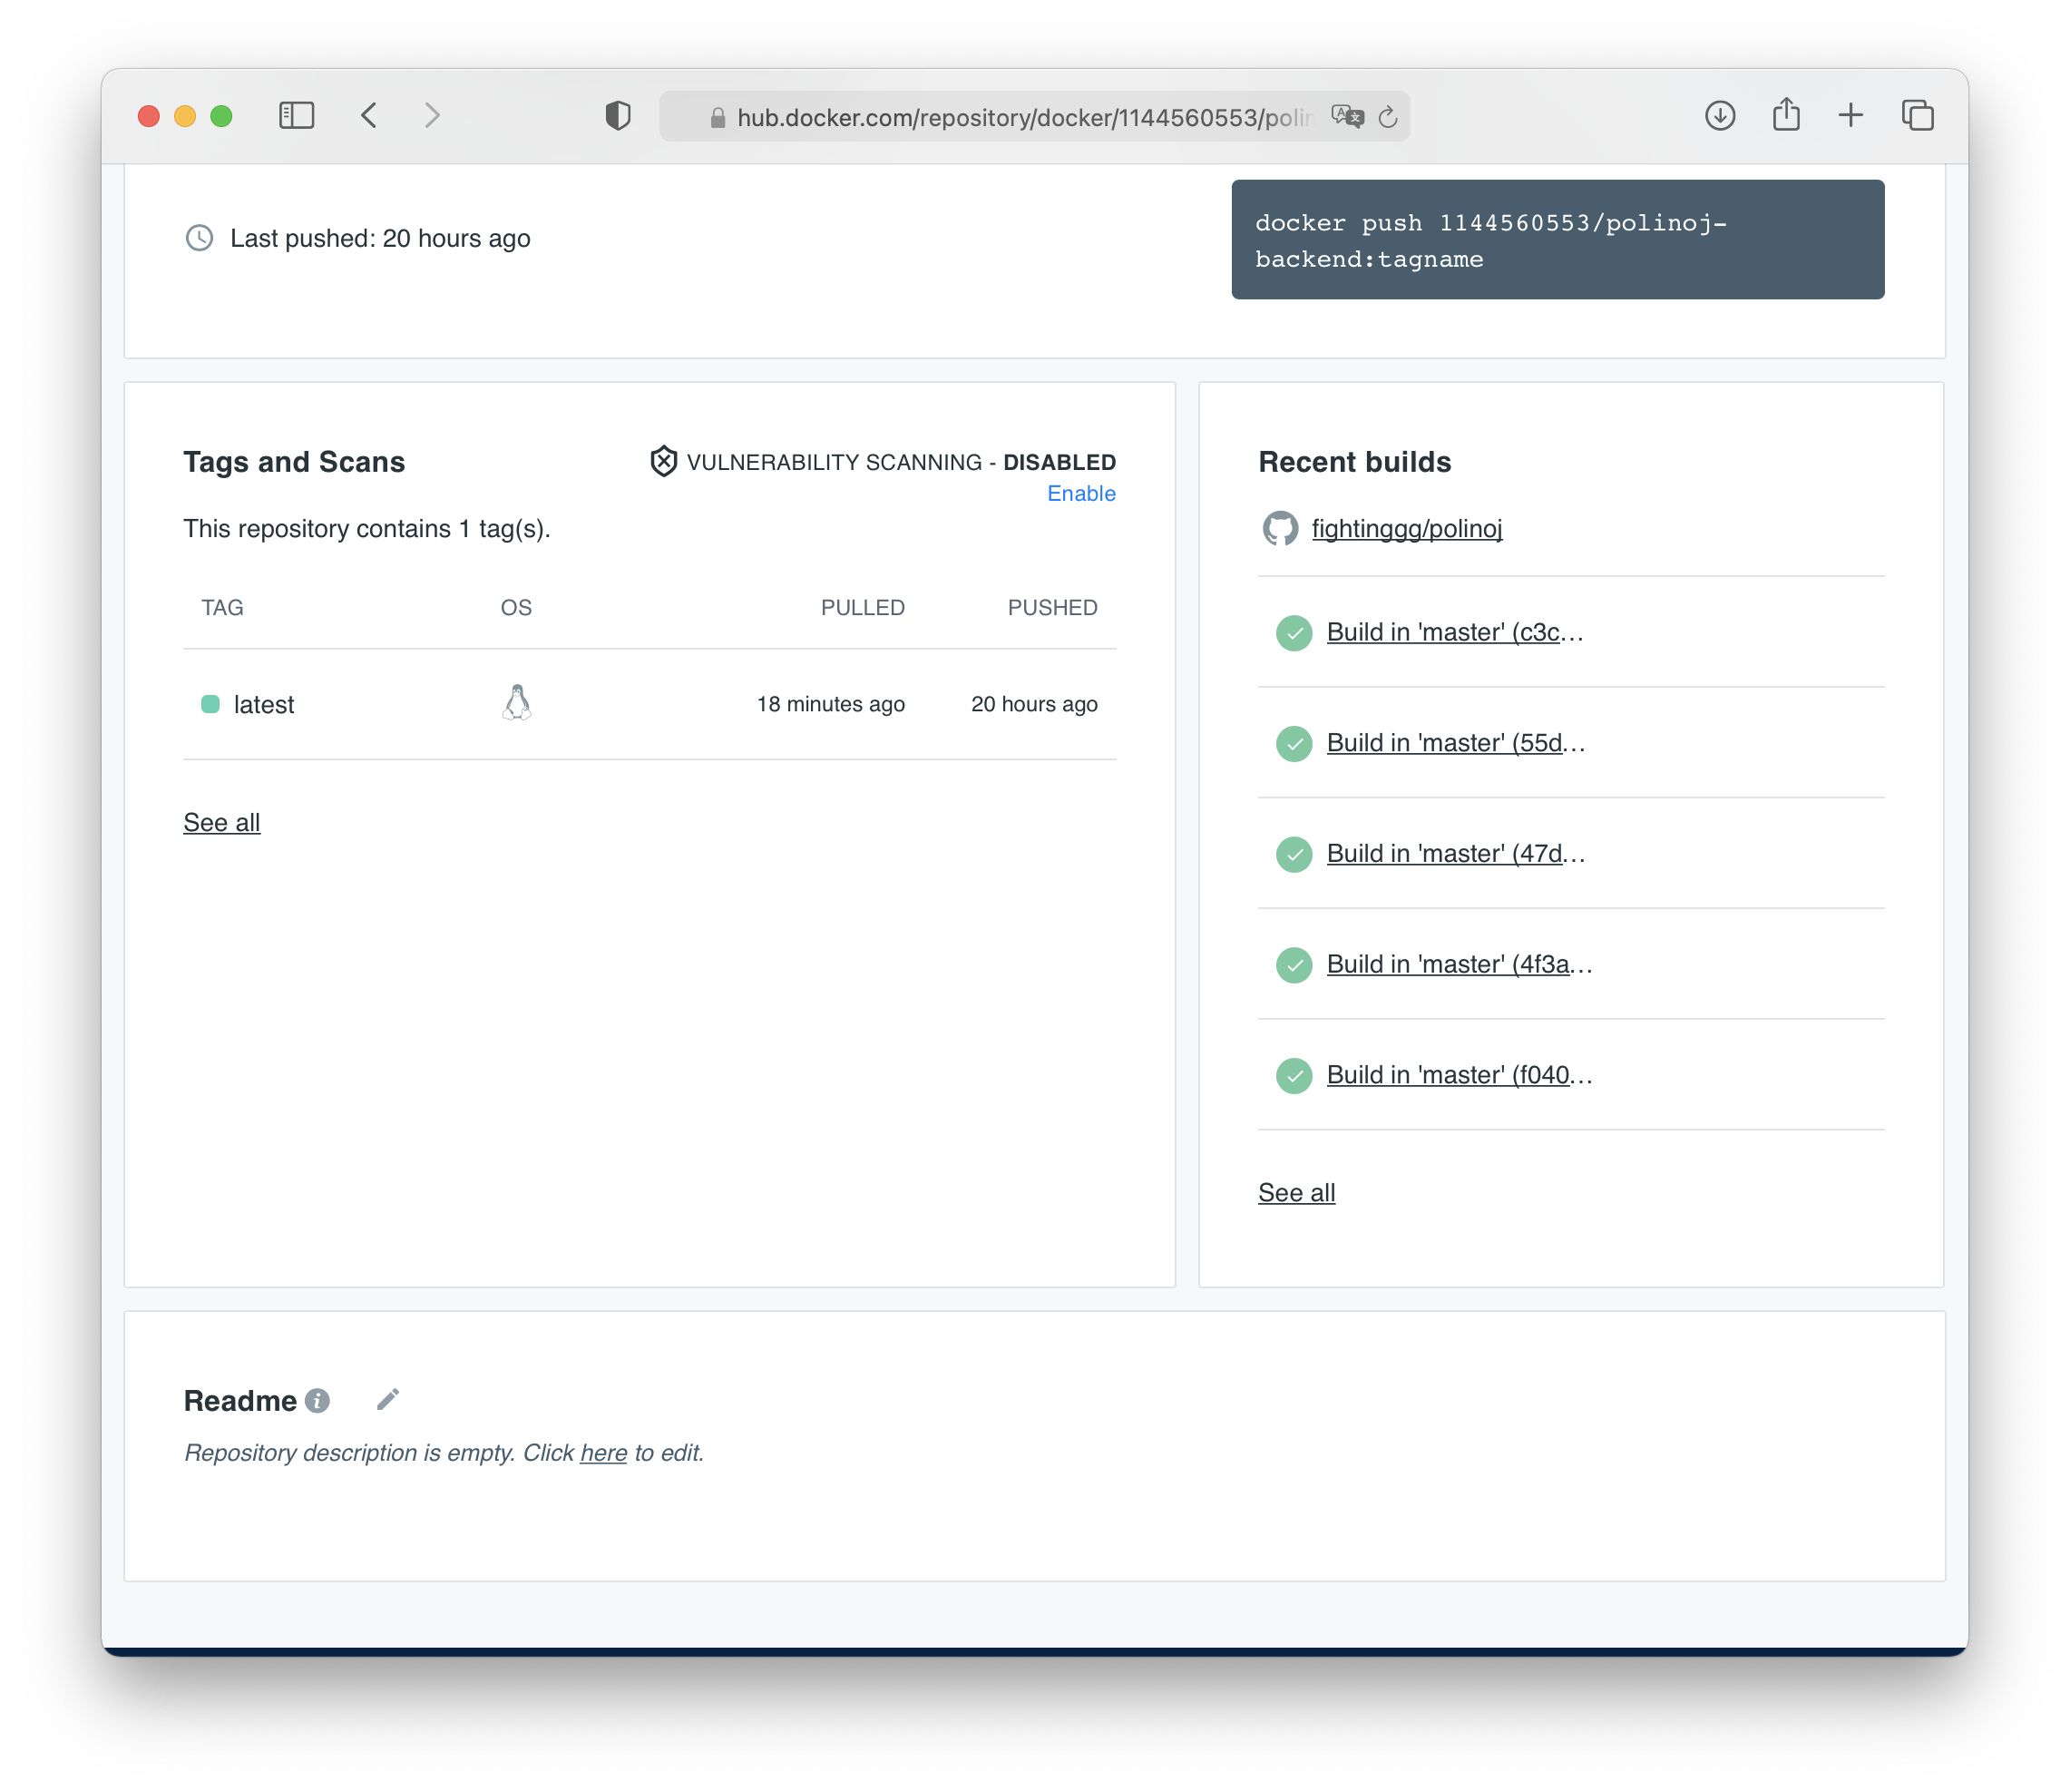
Task: Enable vulnerability scanning
Action: pos(1080,494)
